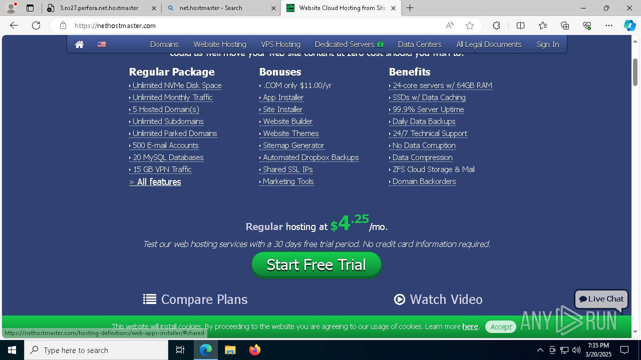
Task: Open Microsoft Edge from the taskbar
Action: [206, 350]
